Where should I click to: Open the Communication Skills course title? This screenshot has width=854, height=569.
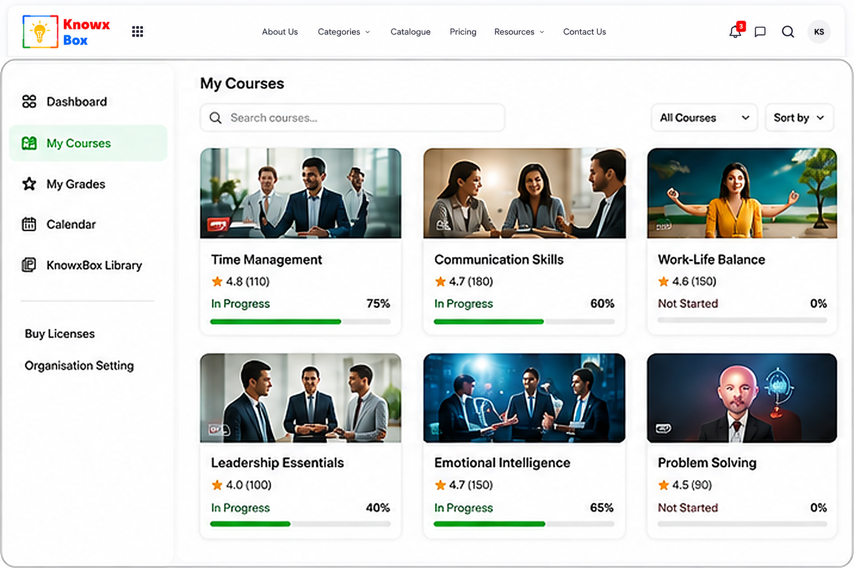click(x=499, y=259)
